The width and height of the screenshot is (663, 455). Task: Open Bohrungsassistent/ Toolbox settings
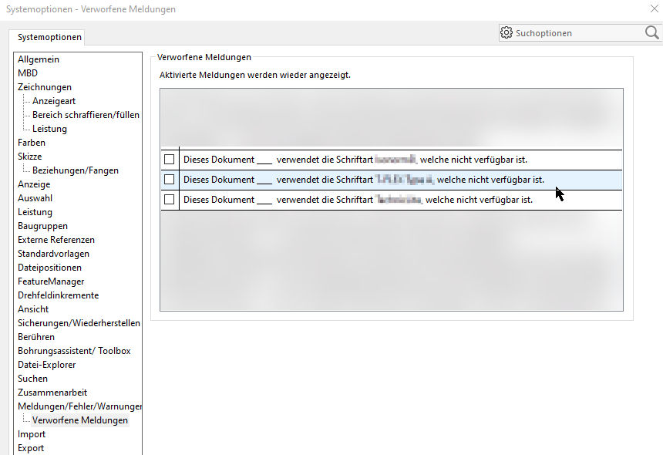[x=74, y=351]
